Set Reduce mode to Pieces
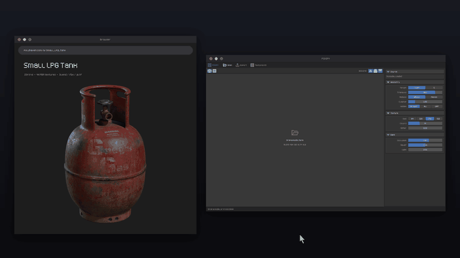 coord(434,97)
